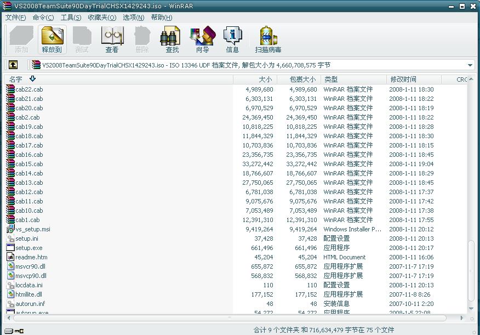Click the 名字 sort direction arrow
The image size is (480, 335).
point(32,79)
